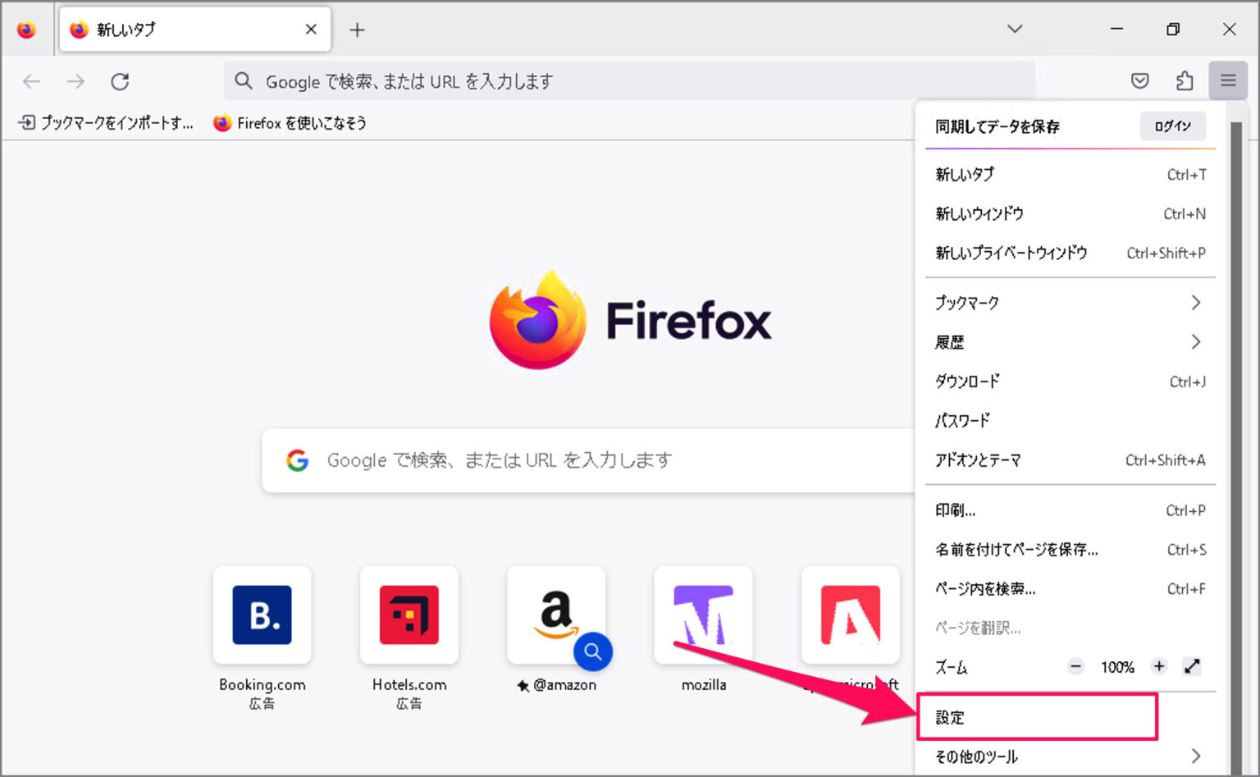Select 新しいタブ menu entry

(1070, 175)
